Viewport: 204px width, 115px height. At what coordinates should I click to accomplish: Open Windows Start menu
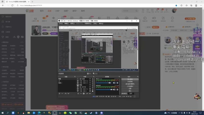pyautogui.click(x=3, y=113)
